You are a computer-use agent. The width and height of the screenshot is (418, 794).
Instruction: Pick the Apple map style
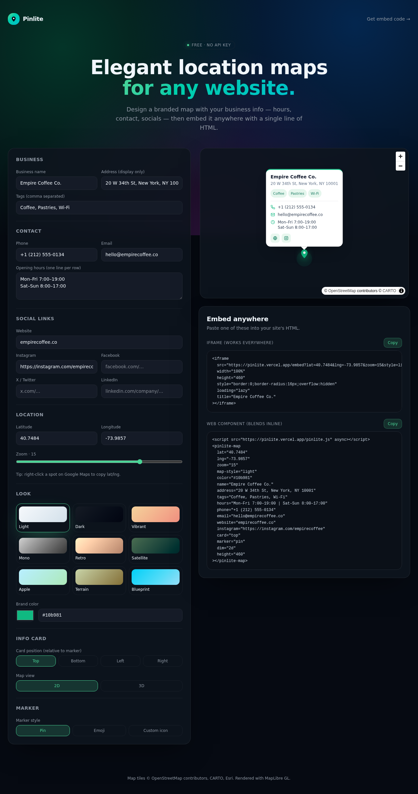point(43,581)
